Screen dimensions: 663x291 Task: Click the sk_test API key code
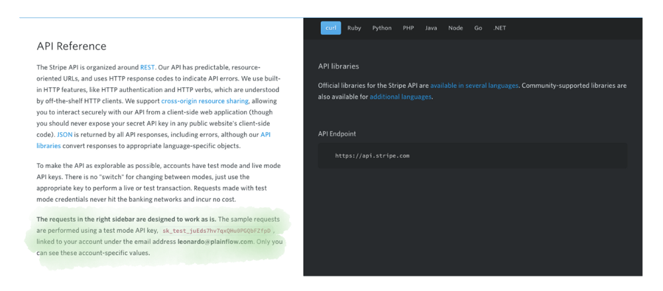216,231
